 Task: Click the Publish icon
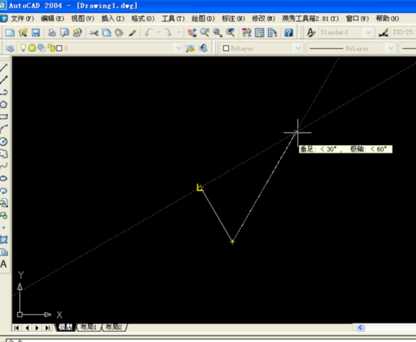click(x=77, y=33)
